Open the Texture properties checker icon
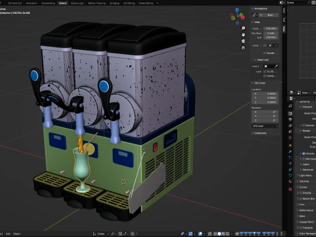The width and height of the screenshot is (316, 237). pos(290,189)
